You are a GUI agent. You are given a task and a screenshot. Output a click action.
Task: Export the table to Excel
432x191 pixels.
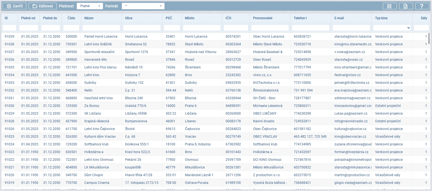406,6
